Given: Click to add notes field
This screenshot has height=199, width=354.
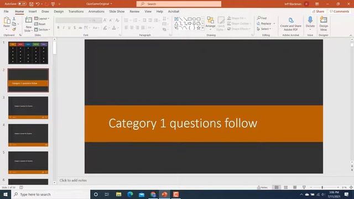Looking at the screenshot, I should (x=73, y=180).
